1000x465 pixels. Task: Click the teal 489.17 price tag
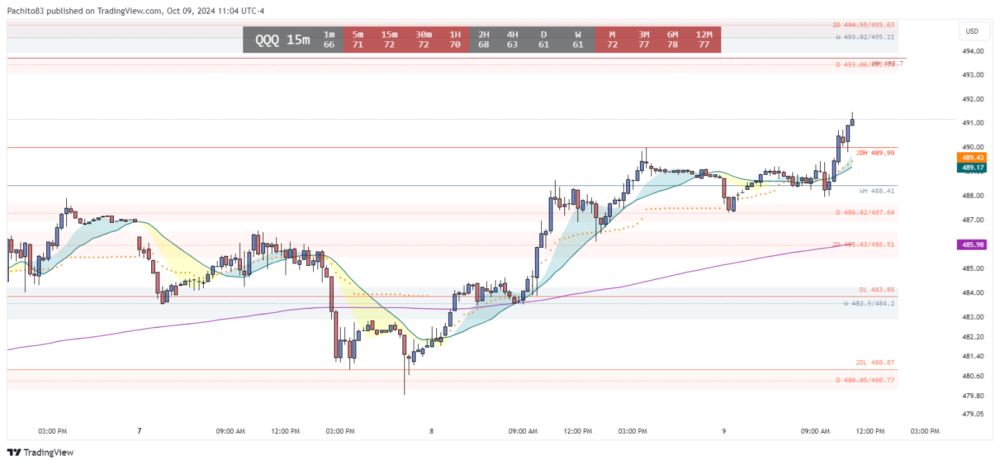pos(972,167)
